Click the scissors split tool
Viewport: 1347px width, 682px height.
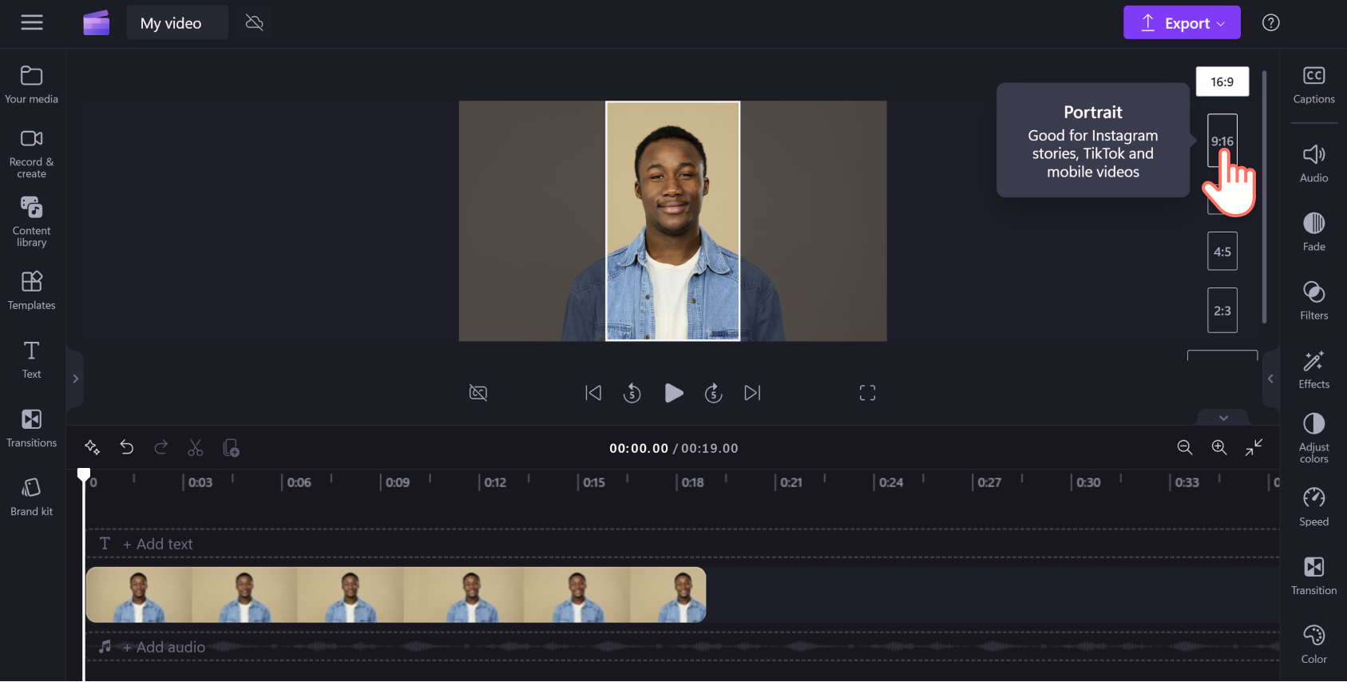196,447
